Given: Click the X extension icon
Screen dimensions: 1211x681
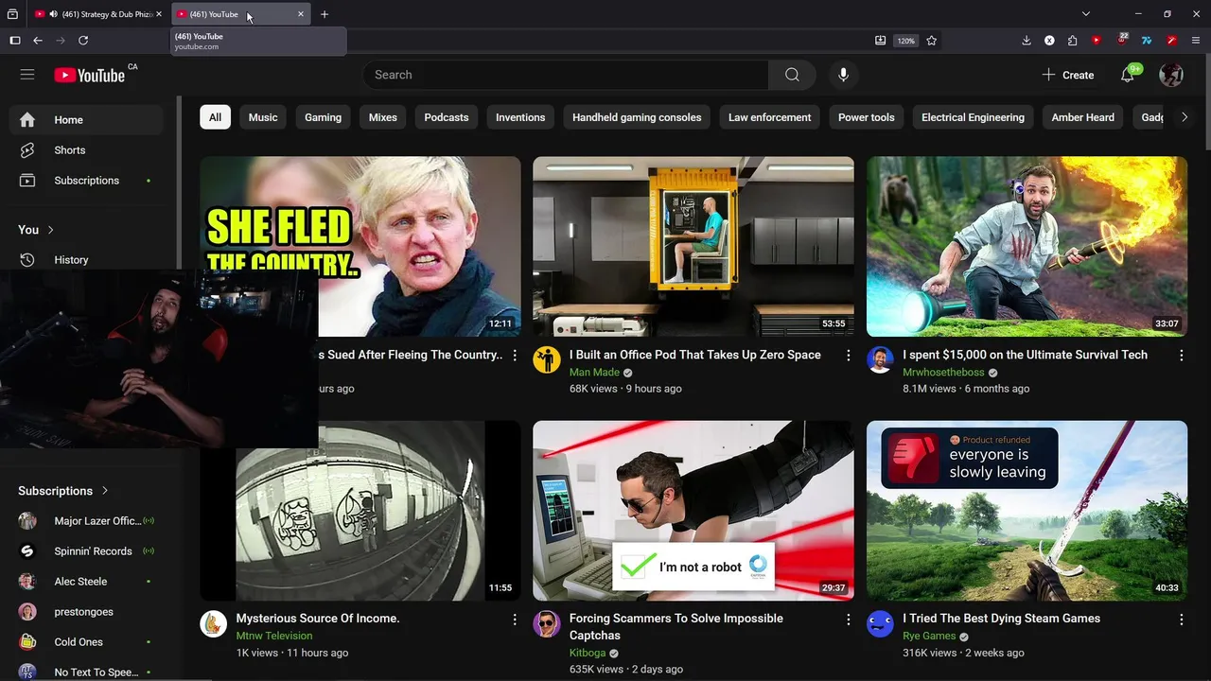Looking at the screenshot, I should tap(1049, 41).
